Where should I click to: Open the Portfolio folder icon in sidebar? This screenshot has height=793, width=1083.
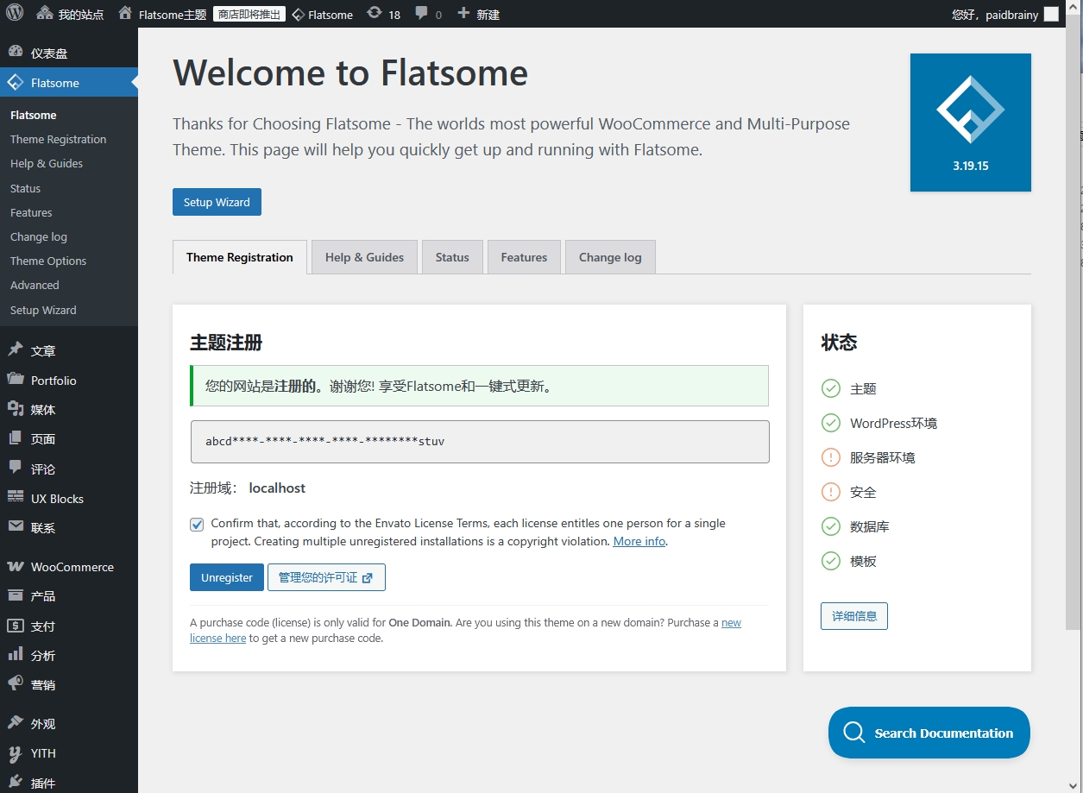(x=16, y=380)
